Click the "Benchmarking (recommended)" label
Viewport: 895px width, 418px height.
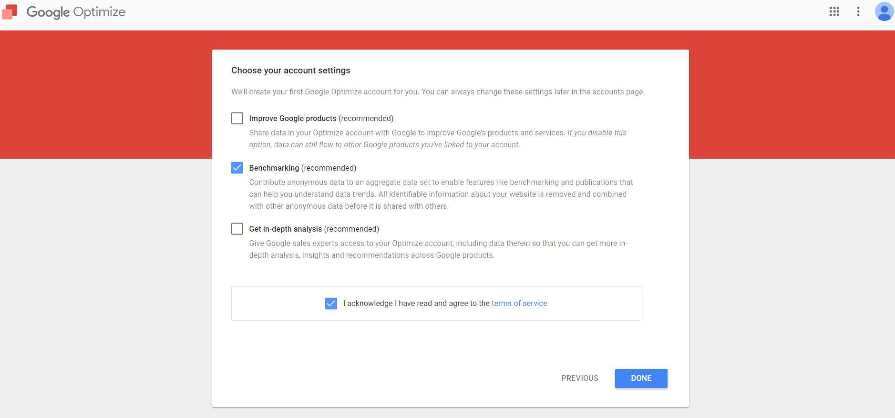click(302, 168)
